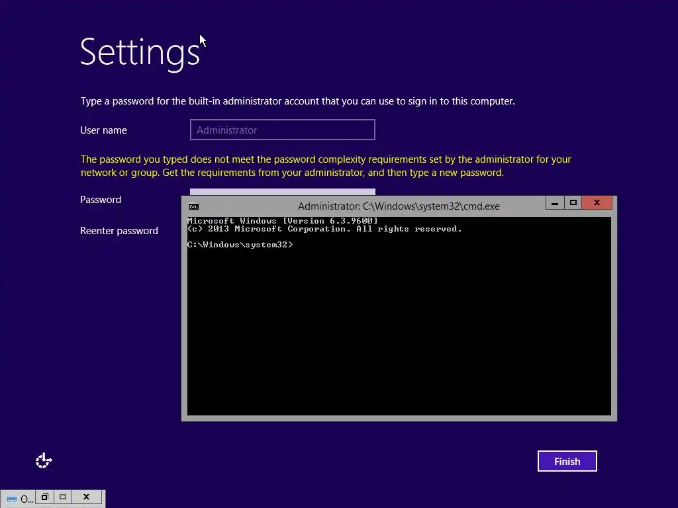Click the Administrator user name field

click(282, 130)
